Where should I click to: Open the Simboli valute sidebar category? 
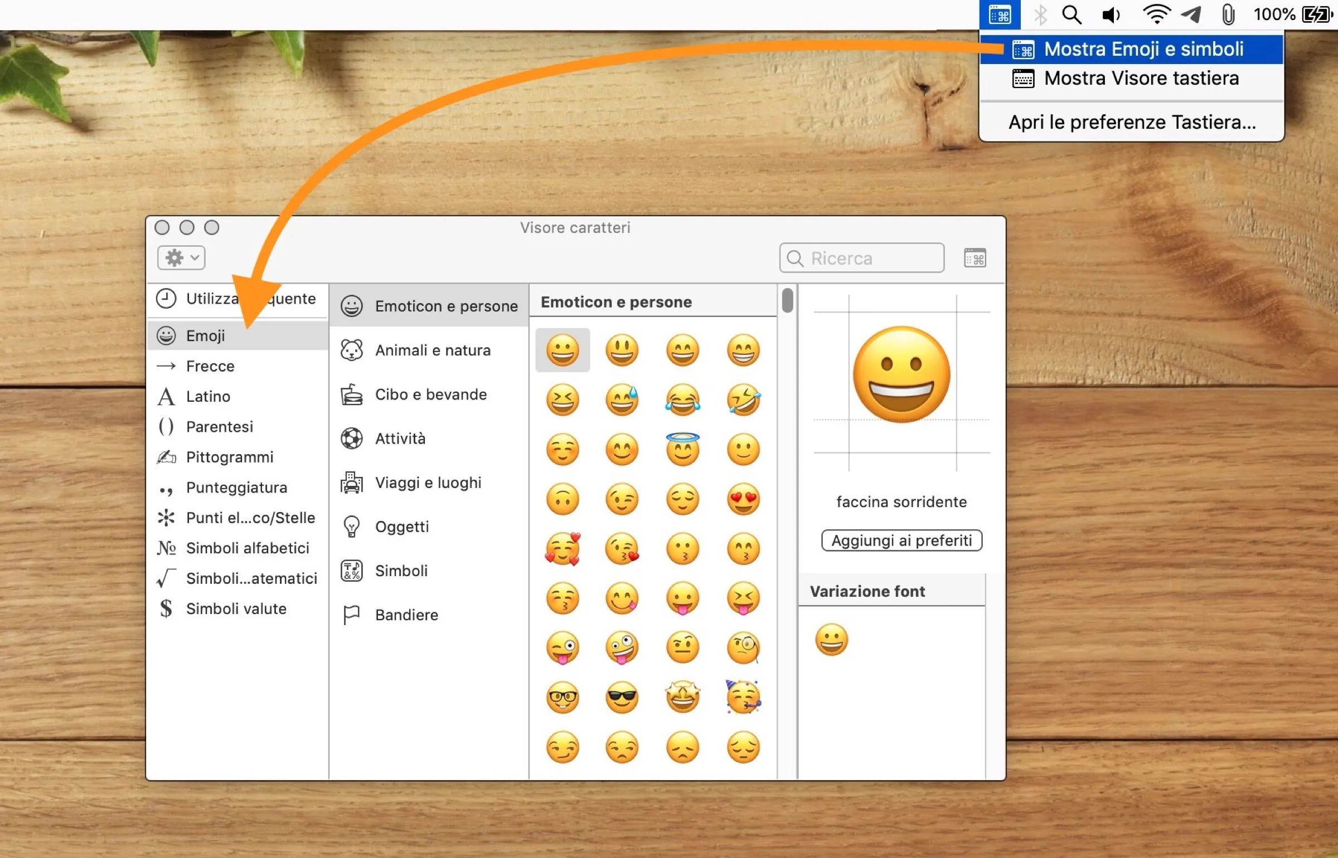coord(236,608)
